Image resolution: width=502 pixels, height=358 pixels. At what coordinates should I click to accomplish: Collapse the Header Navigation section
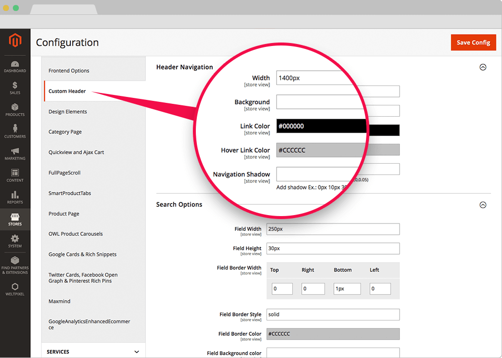[483, 67]
